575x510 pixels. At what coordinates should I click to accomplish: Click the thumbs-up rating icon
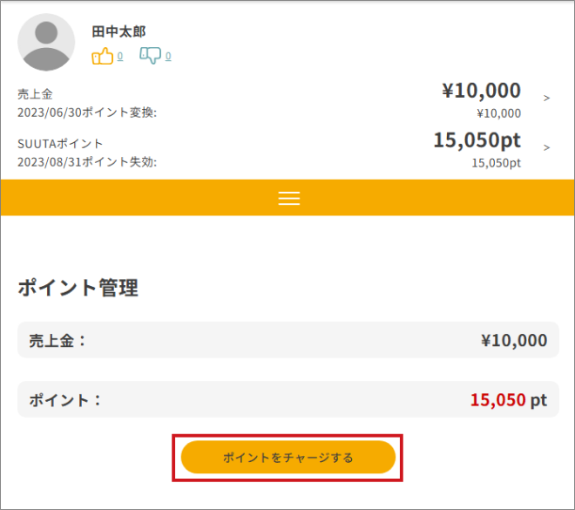click(102, 56)
